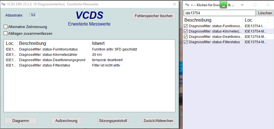Click Beschreibung header in selection window
The width and height of the screenshot is (274, 129).
[x=213, y=20]
